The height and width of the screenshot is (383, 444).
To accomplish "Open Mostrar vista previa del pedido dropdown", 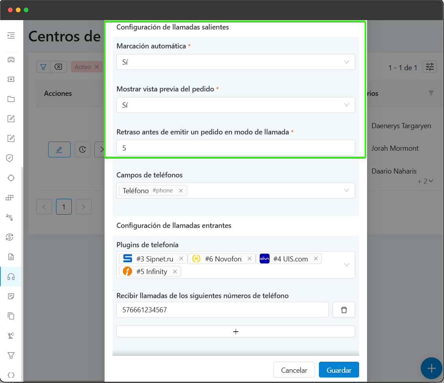I will tap(236, 105).
